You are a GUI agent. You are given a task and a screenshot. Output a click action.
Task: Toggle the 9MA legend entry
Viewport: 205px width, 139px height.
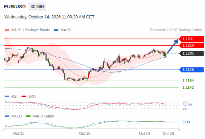tap(28, 97)
